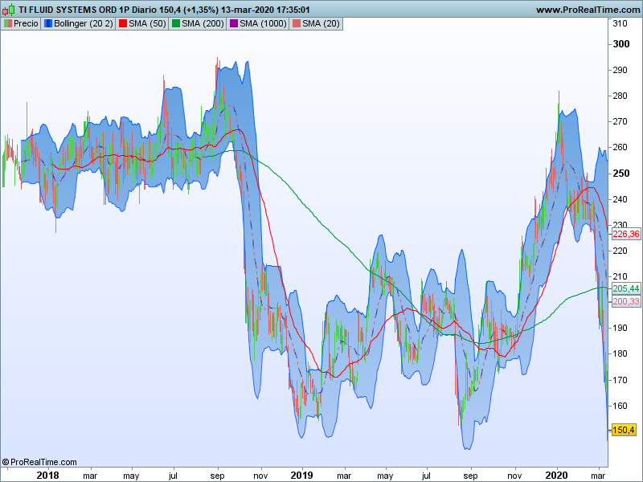Click the green 205,44 price label

pos(626,288)
